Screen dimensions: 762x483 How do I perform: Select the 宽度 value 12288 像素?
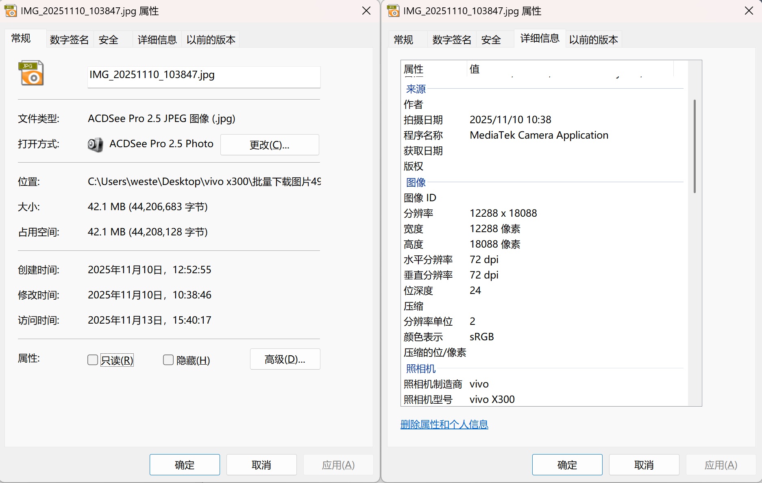click(x=495, y=228)
